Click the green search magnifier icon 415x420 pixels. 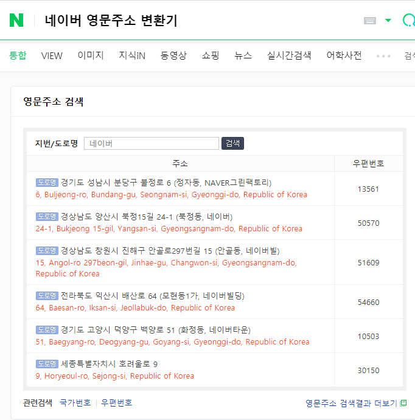tap(409, 20)
